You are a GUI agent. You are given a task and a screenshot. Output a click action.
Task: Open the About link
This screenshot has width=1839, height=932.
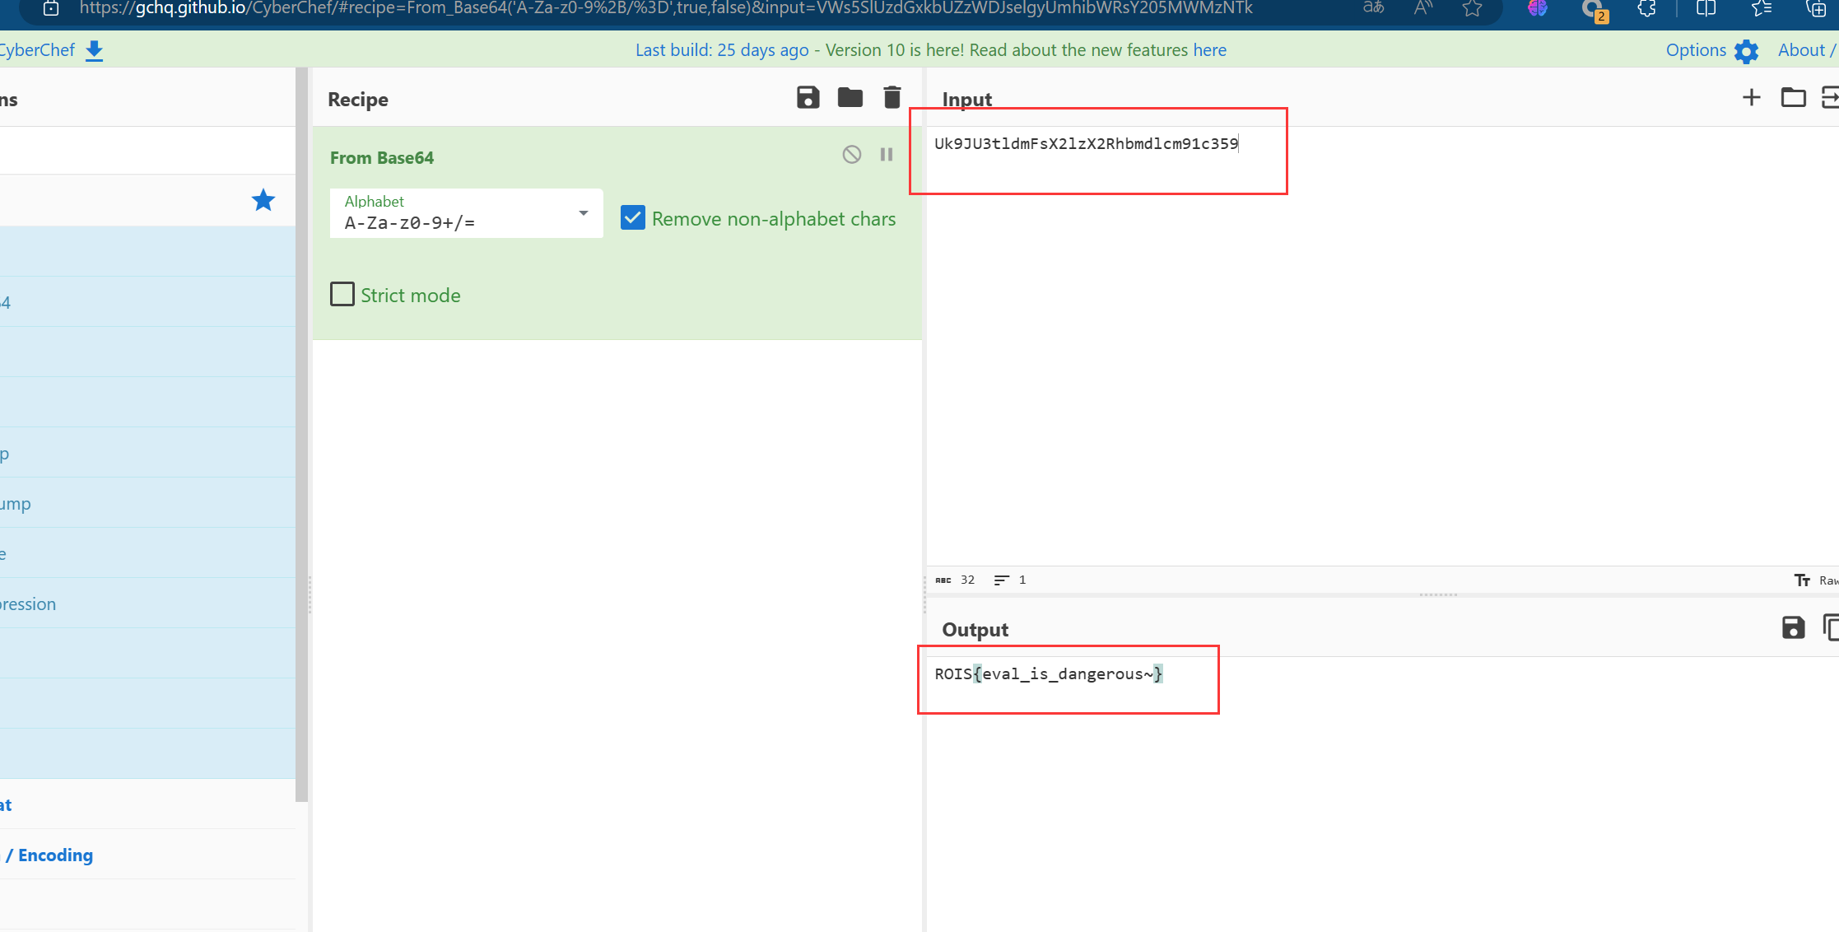coord(1801,50)
